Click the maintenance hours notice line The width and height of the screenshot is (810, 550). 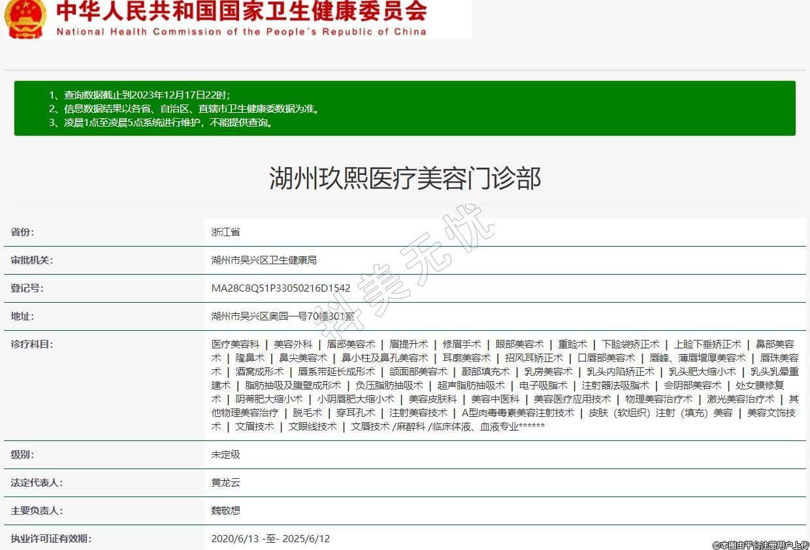(x=161, y=122)
